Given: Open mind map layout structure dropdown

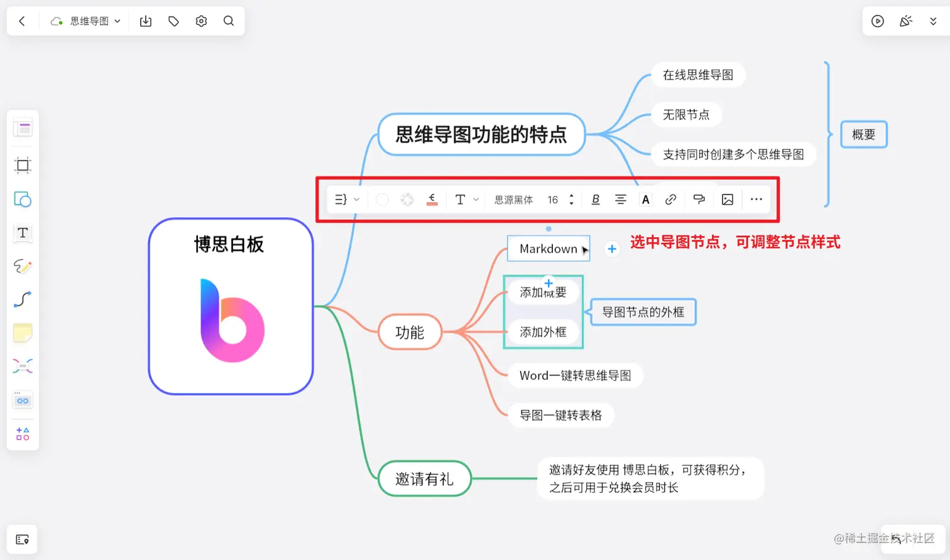Looking at the screenshot, I should tap(347, 200).
